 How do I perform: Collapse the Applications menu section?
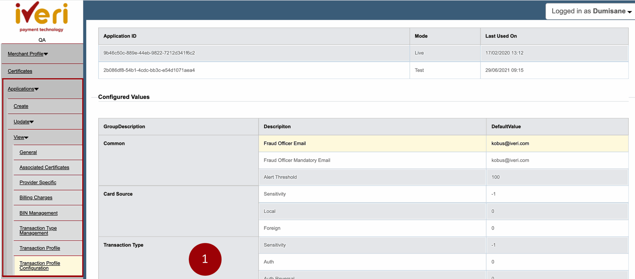[x=23, y=89]
